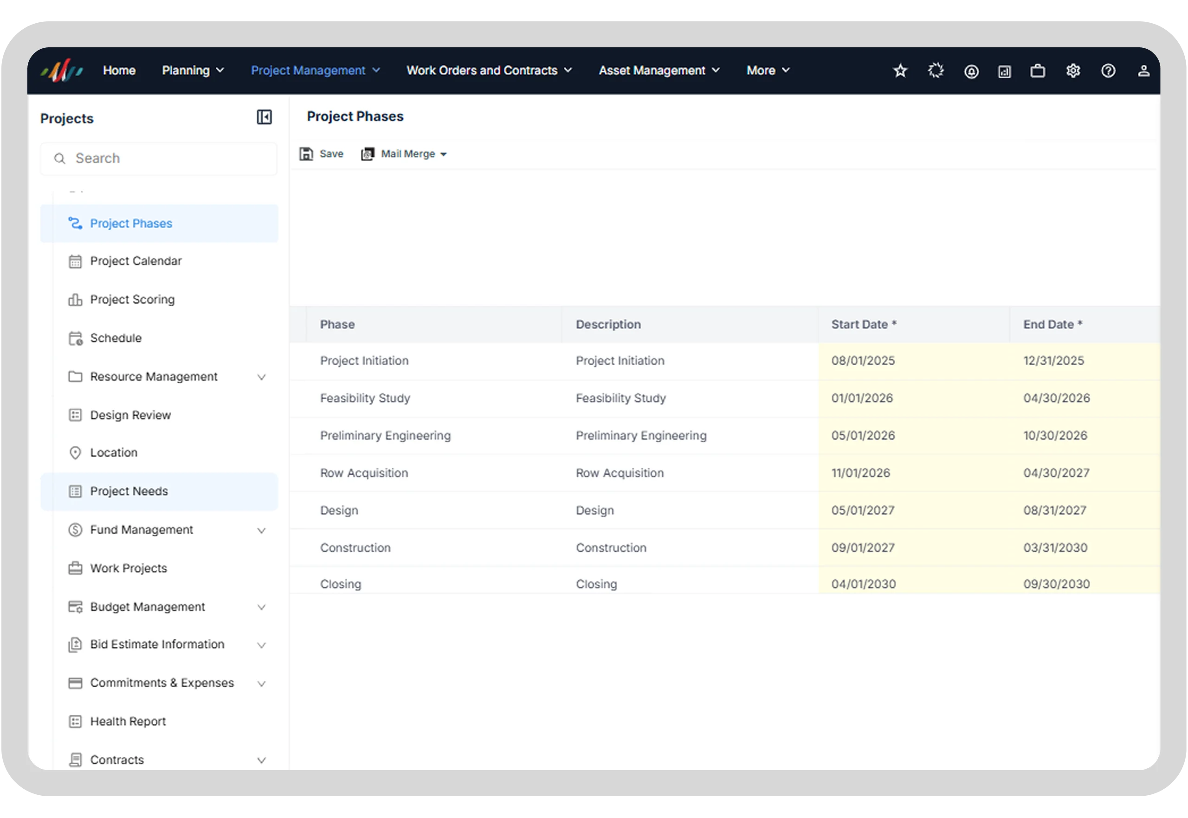Open the help question mark icon
This screenshot has width=1188, height=818.
point(1108,71)
